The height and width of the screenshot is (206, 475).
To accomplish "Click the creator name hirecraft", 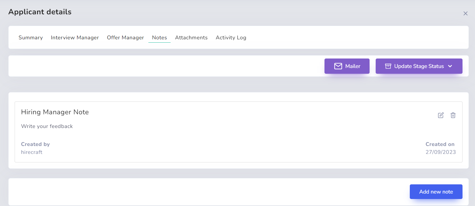I will tap(32, 152).
